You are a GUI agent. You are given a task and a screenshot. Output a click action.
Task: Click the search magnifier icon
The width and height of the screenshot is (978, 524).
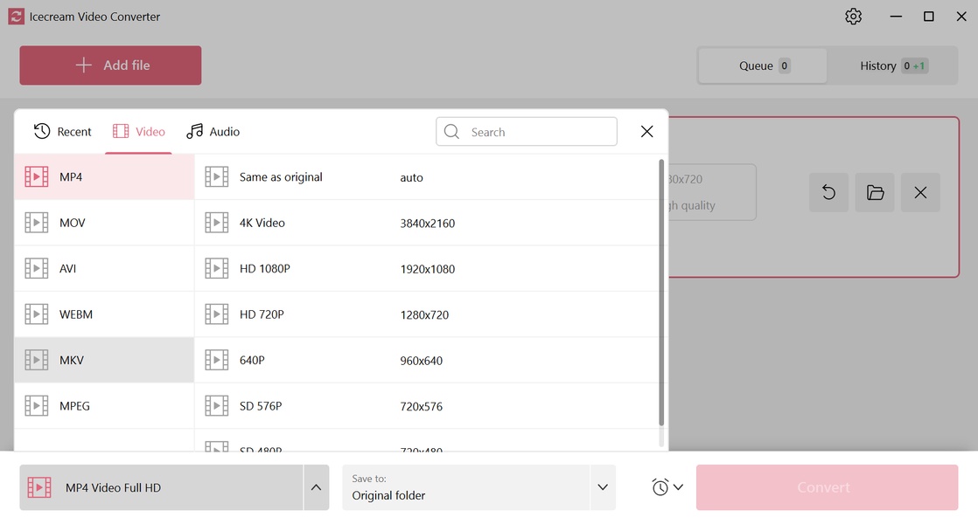452,132
